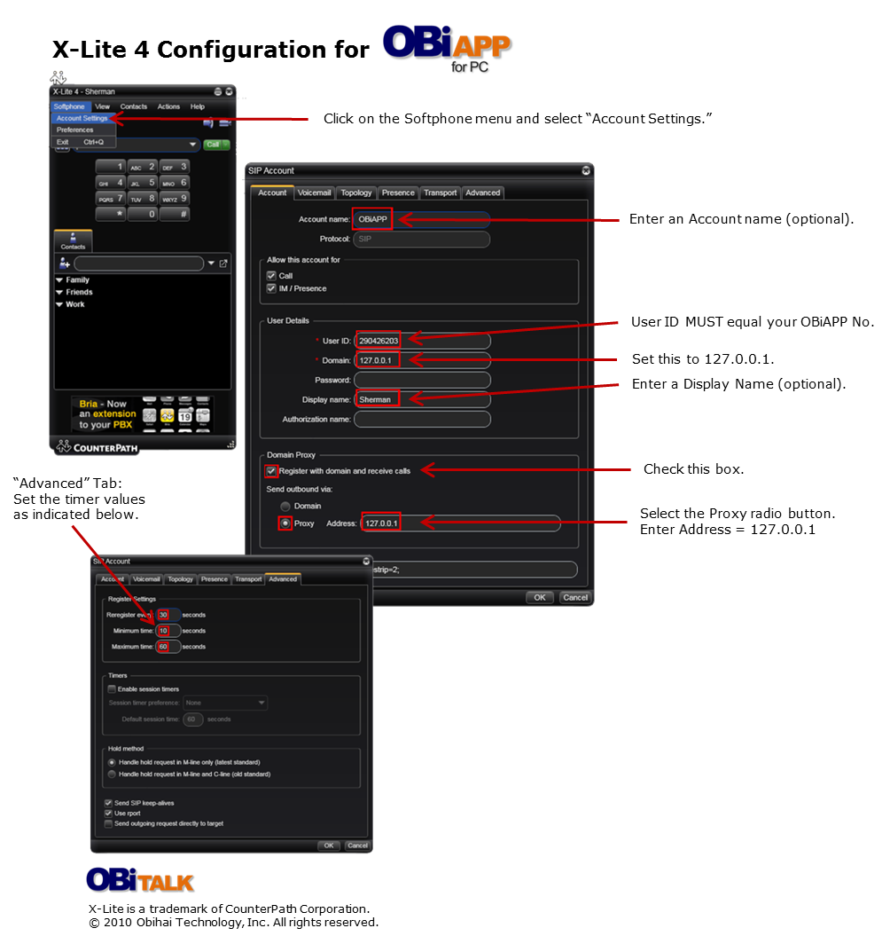This screenshot has width=890, height=936.
Task: Select the Contacts tab with person icon
Action: tap(73, 240)
